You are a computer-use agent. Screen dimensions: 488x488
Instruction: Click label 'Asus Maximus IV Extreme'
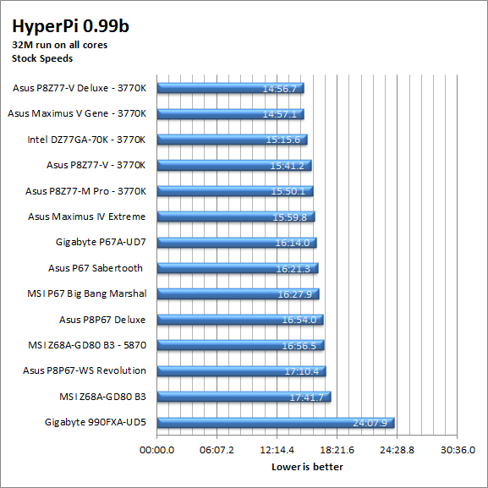86,217
